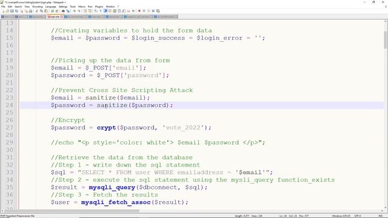Viewport: 388px width, 218px height.
Task: Click the vertical scrollbar down arrow
Action: click(x=386, y=208)
